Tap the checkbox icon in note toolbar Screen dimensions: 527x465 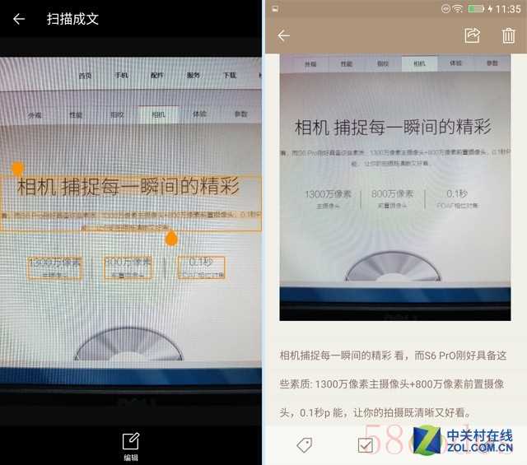(366, 445)
